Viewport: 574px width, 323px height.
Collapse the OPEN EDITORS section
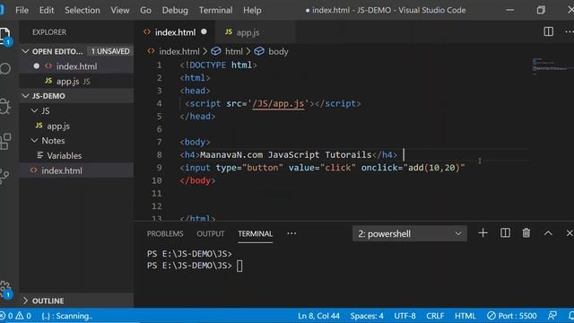[x=25, y=51]
